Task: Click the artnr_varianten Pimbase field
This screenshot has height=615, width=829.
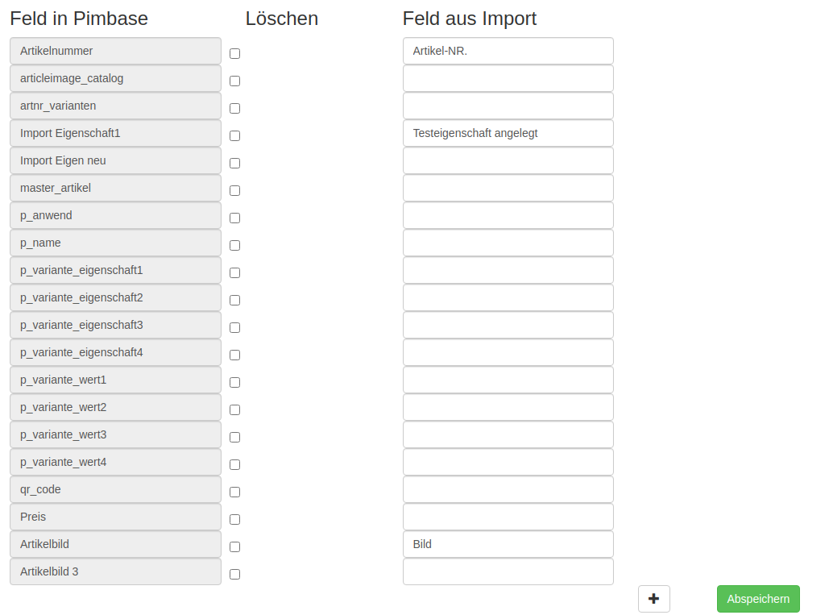Action: coord(115,106)
